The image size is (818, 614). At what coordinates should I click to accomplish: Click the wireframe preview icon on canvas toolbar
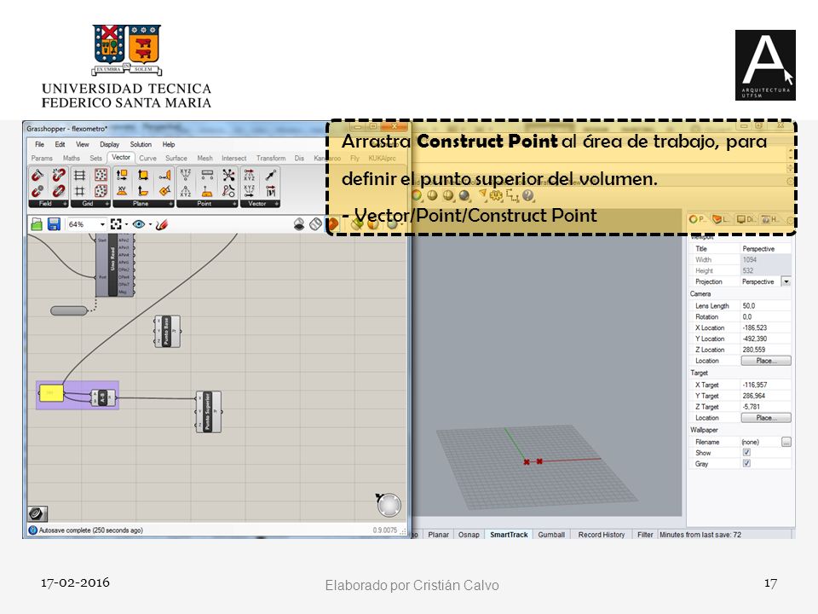point(315,224)
